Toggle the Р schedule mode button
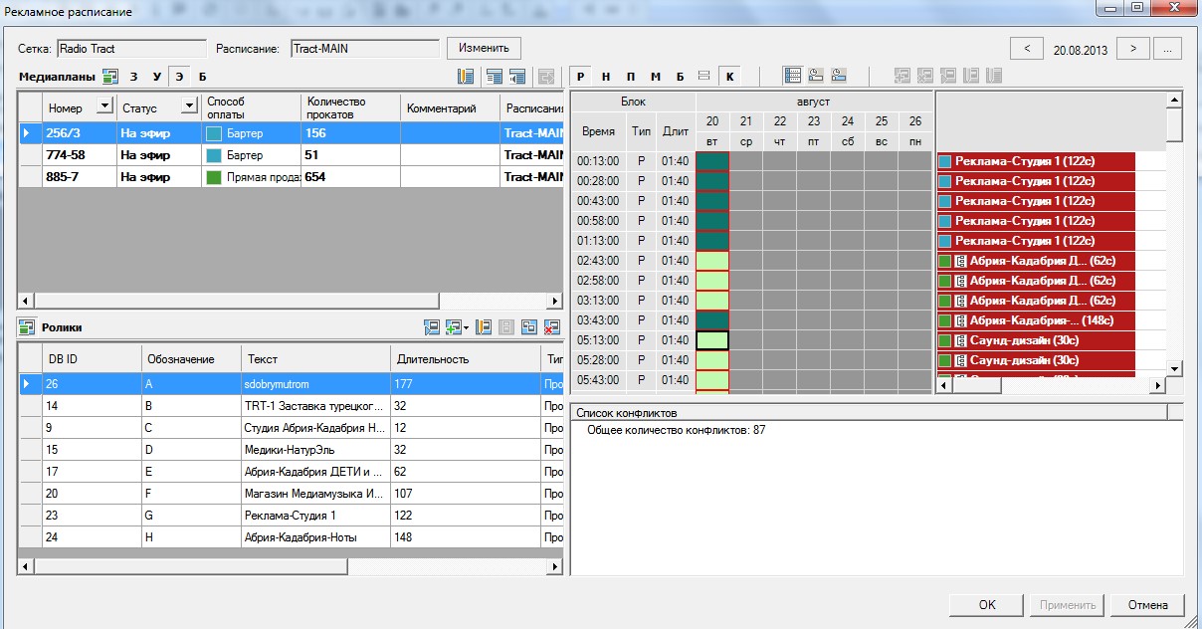Image resolution: width=1202 pixels, height=629 pixels. point(581,77)
